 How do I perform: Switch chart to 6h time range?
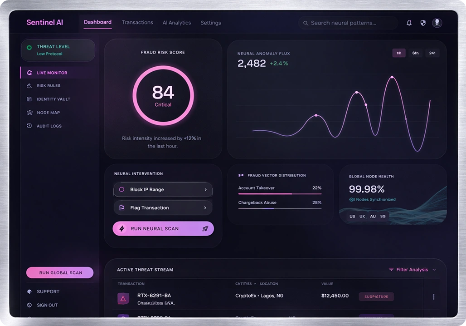pyautogui.click(x=415, y=53)
